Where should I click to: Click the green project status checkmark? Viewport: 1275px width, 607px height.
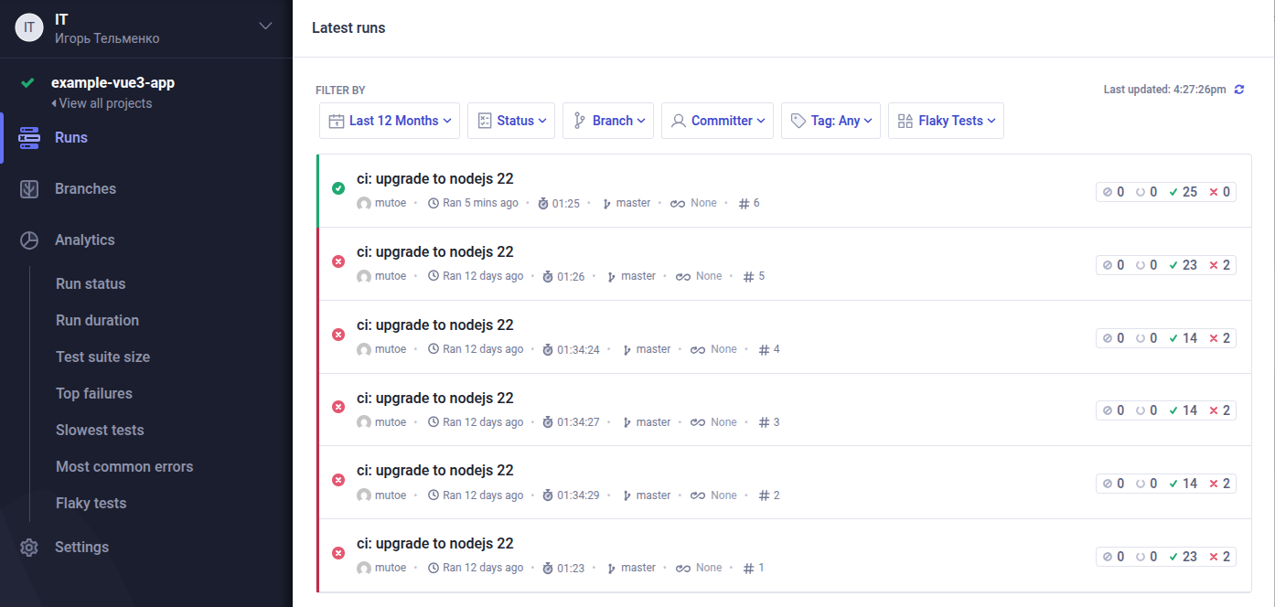tap(28, 82)
